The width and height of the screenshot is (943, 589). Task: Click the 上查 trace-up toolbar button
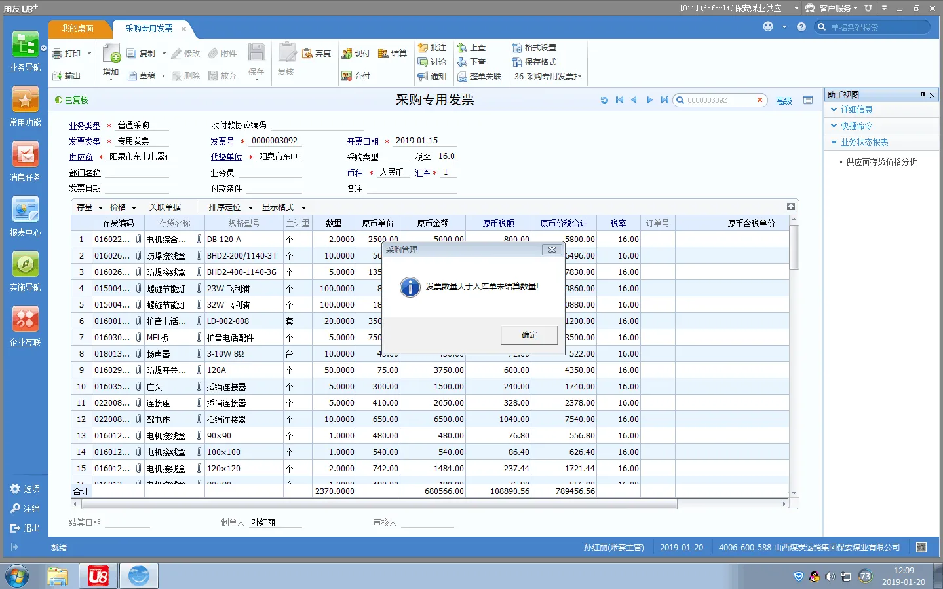[x=472, y=48]
